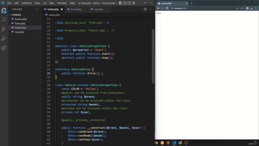Click line number 28 in gutter
The height and width of the screenshot is (146, 259).
pyautogui.click(x=49, y=85)
